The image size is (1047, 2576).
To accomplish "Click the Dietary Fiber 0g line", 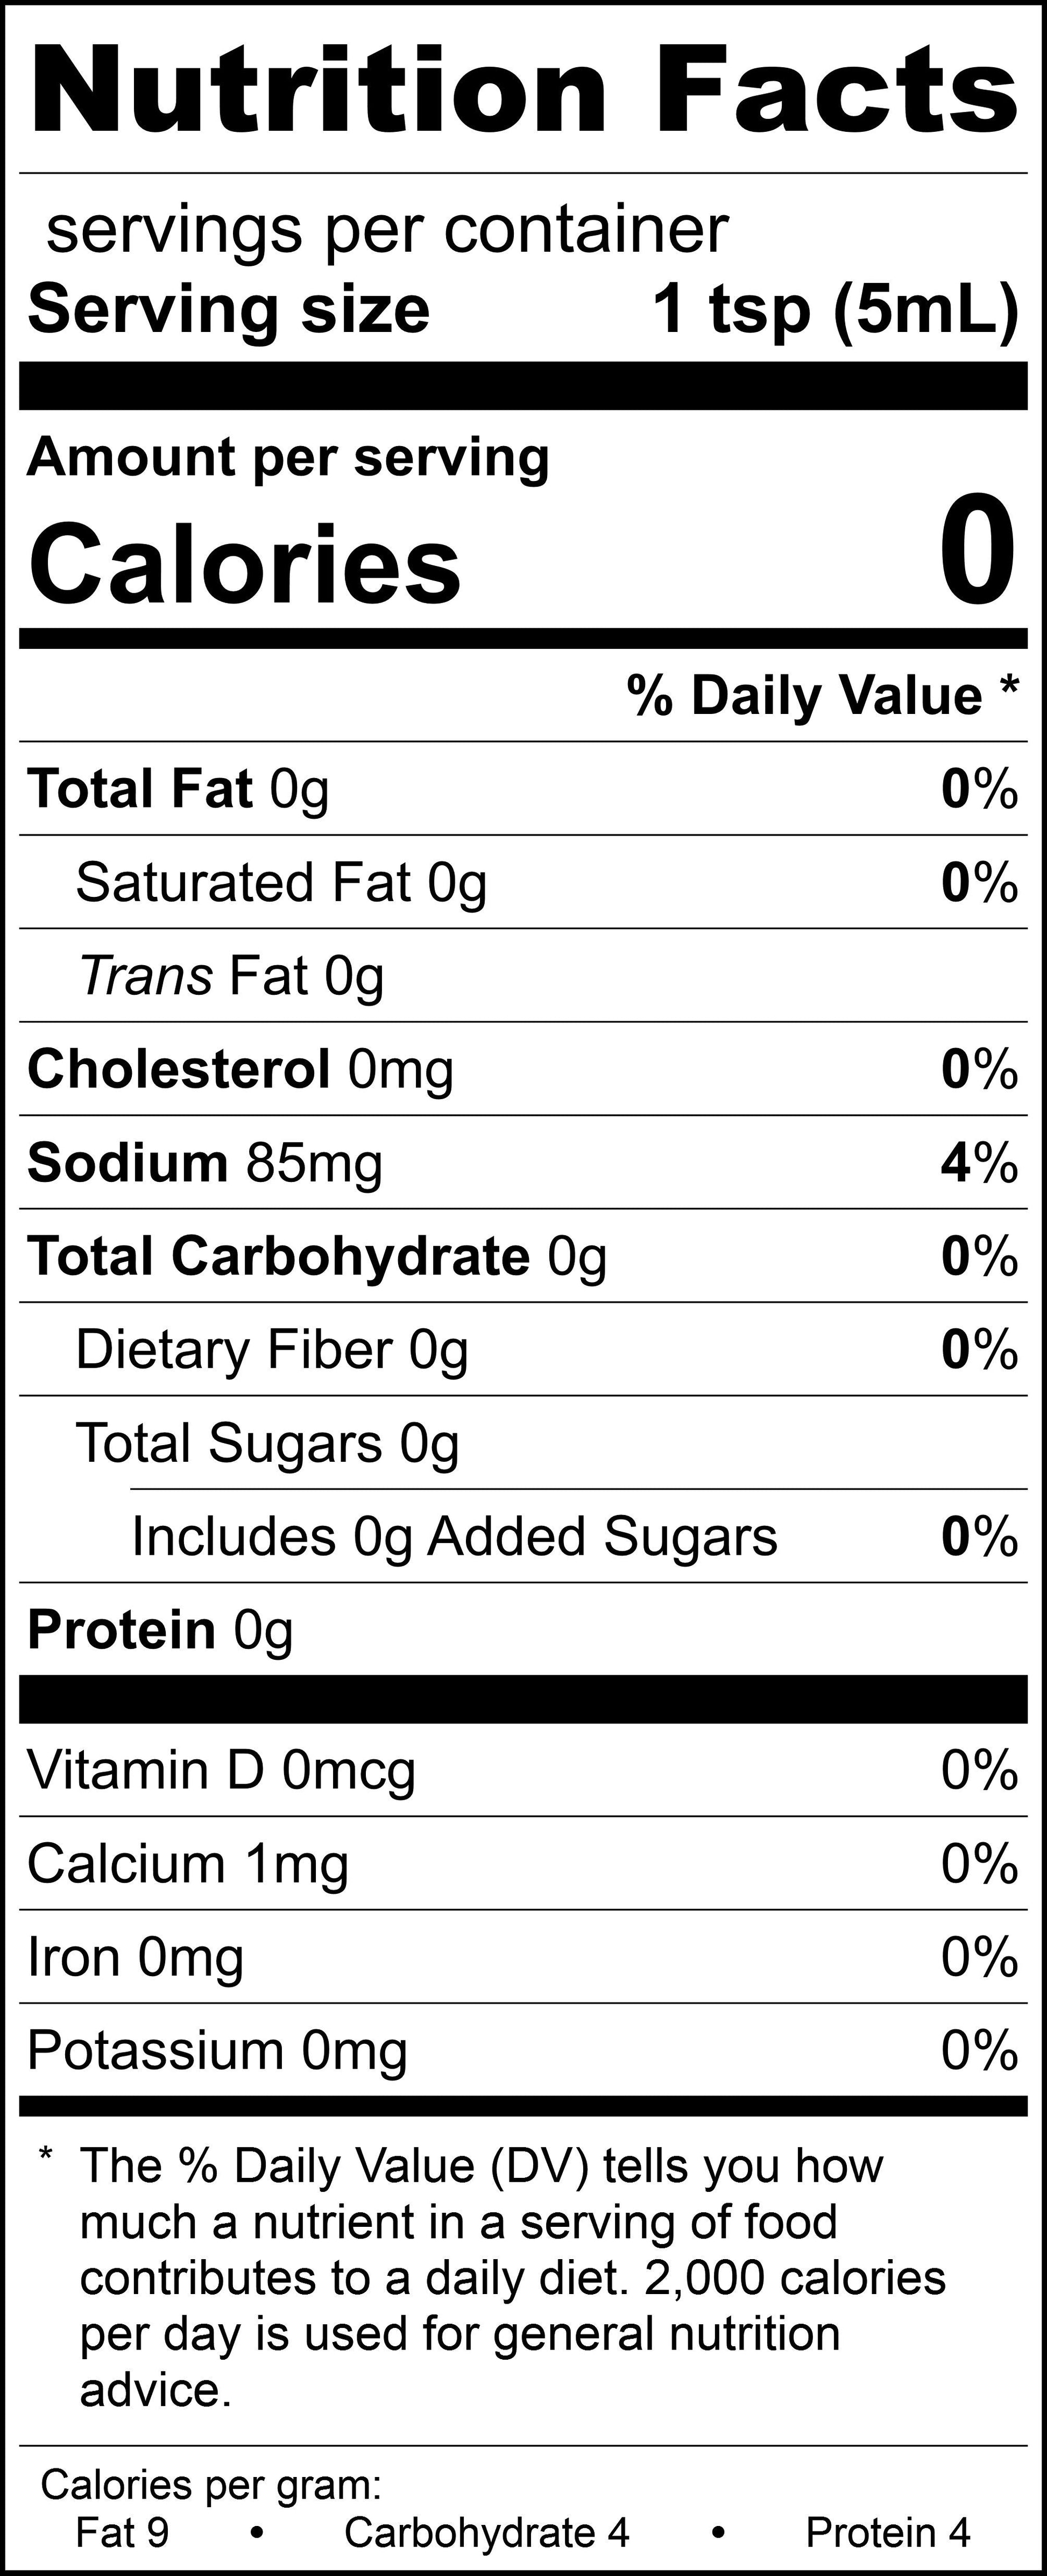I will point(272,1350).
